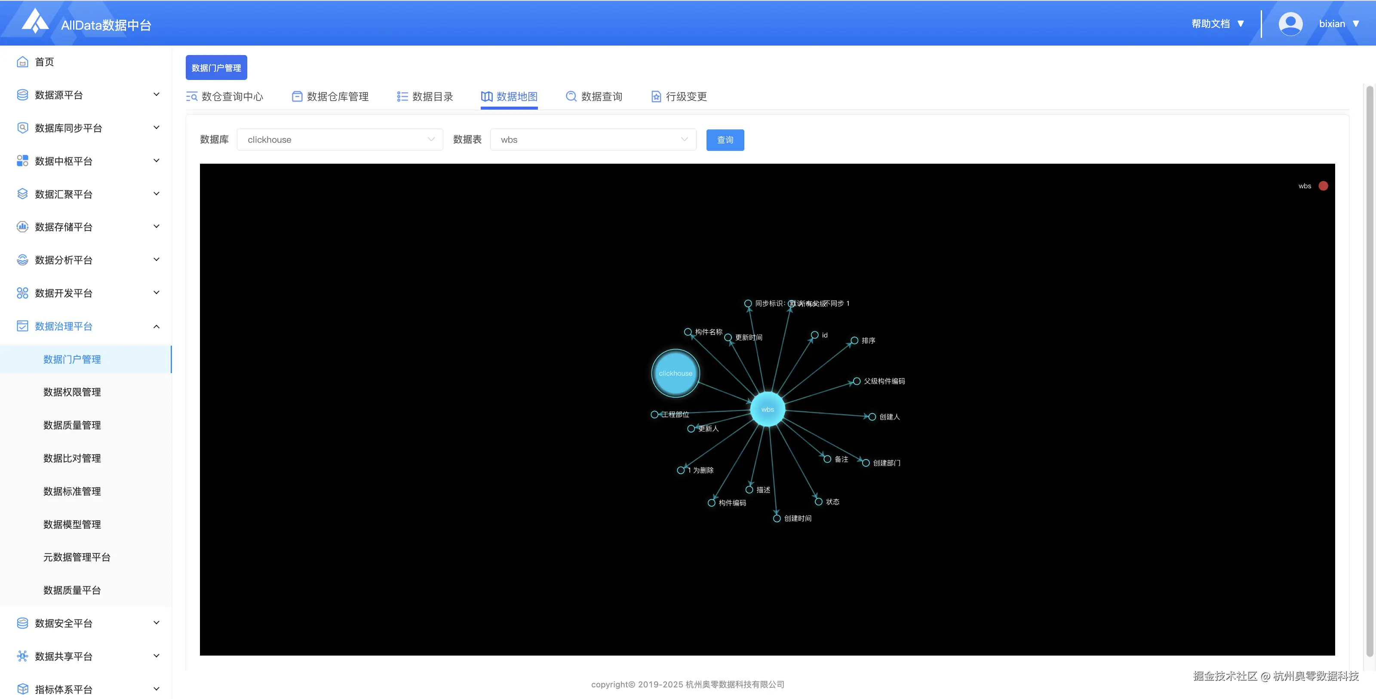1376x699 pixels.
Task: Click the 创建时间 graph node
Action: pyautogui.click(x=777, y=518)
